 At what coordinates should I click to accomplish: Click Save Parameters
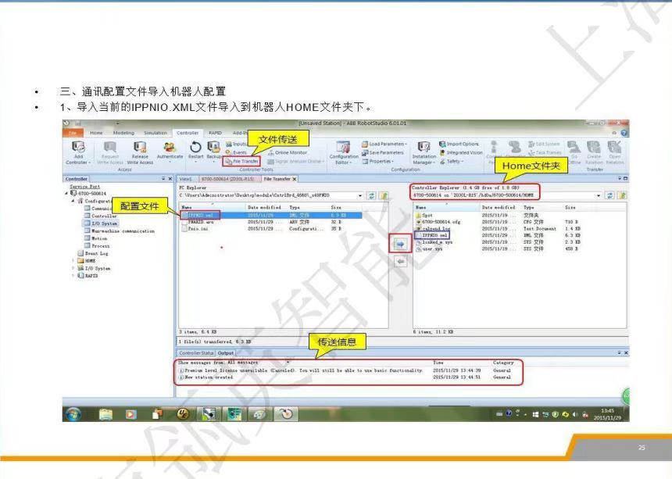point(383,152)
